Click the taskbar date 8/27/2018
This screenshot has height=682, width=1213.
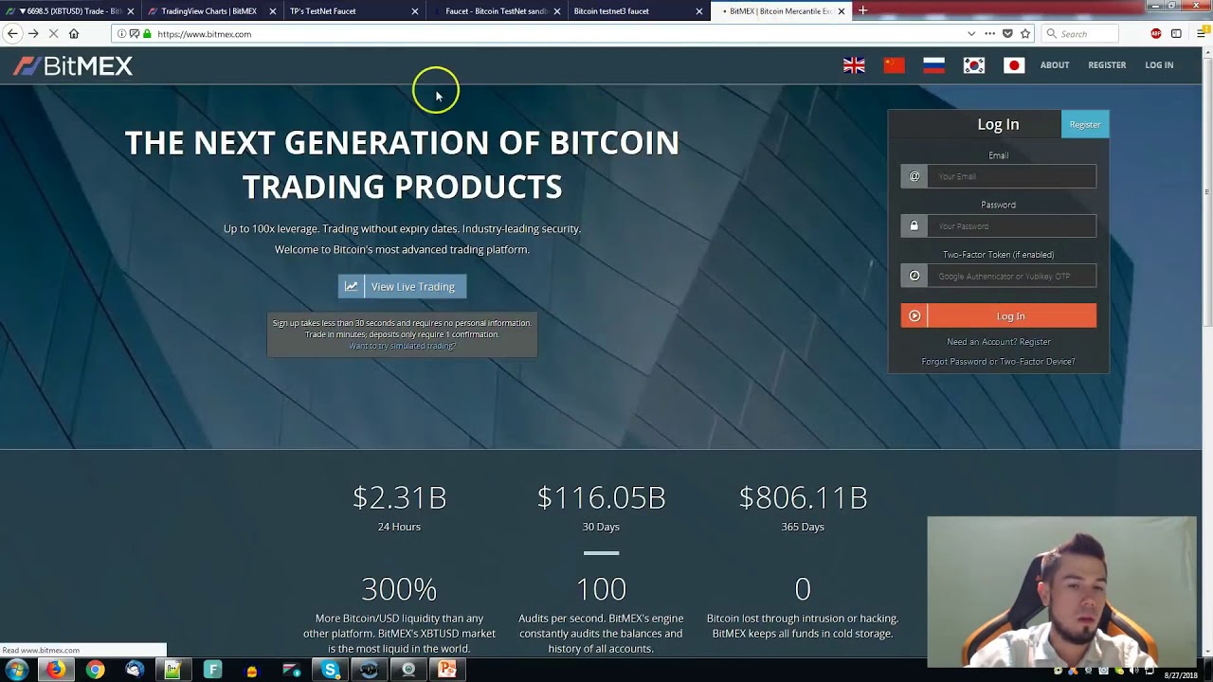(1180, 675)
